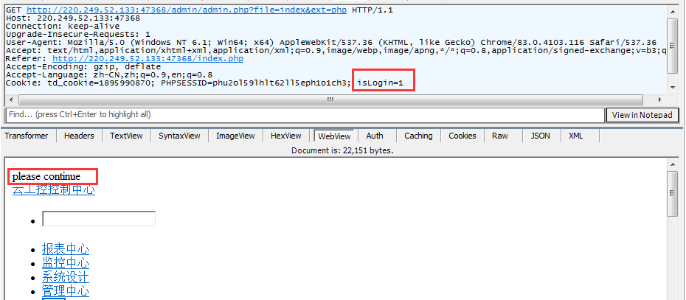Switch to the Raw tab
This screenshot has height=300, width=686.
coord(500,136)
